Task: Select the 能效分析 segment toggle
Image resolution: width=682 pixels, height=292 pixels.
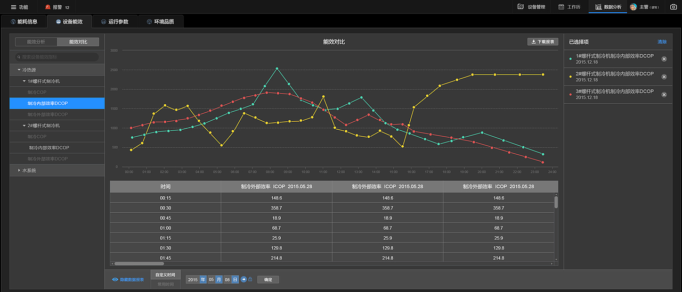Action: [36, 41]
